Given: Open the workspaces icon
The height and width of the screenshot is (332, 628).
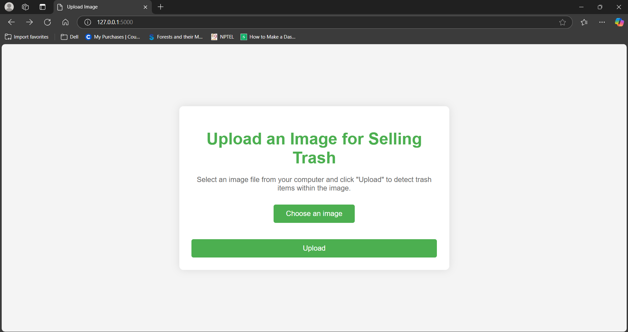Looking at the screenshot, I should tap(25, 7).
